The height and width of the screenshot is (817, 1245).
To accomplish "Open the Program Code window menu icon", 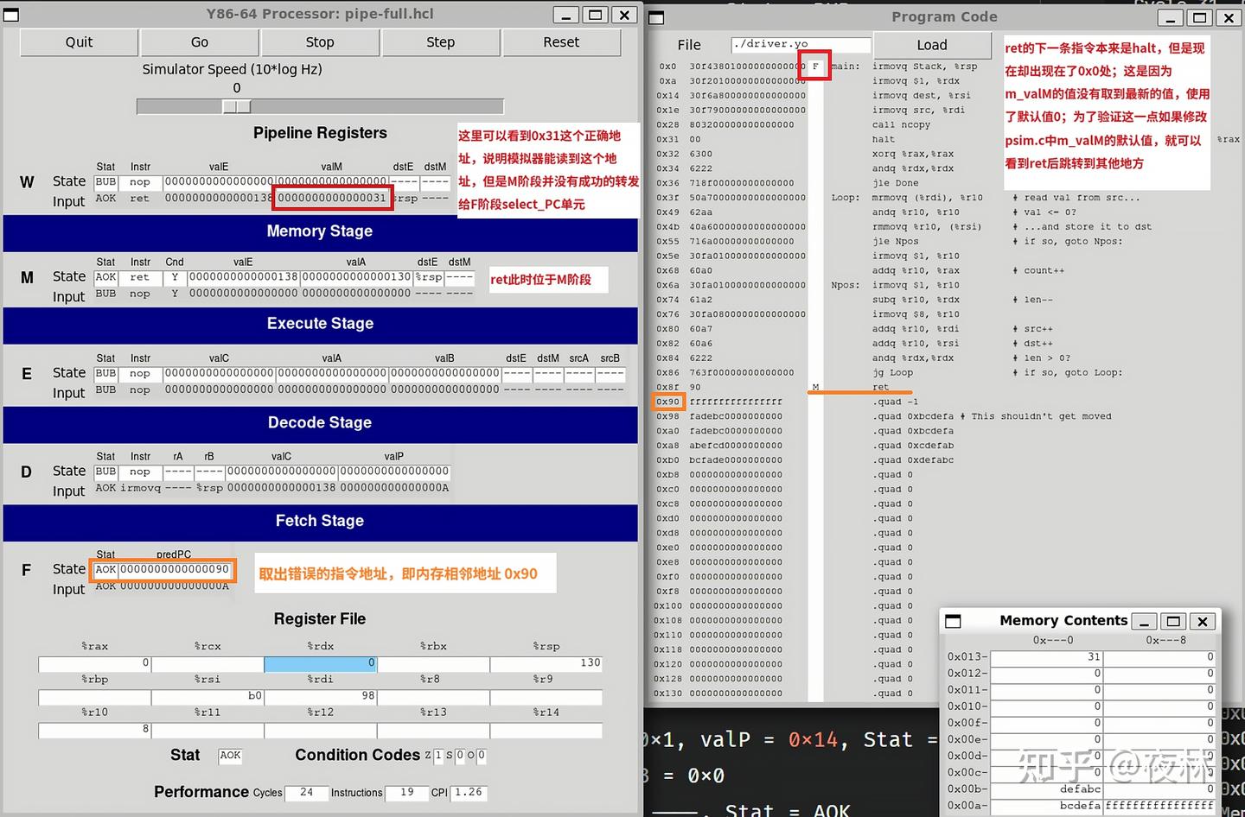I will tap(656, 17).
